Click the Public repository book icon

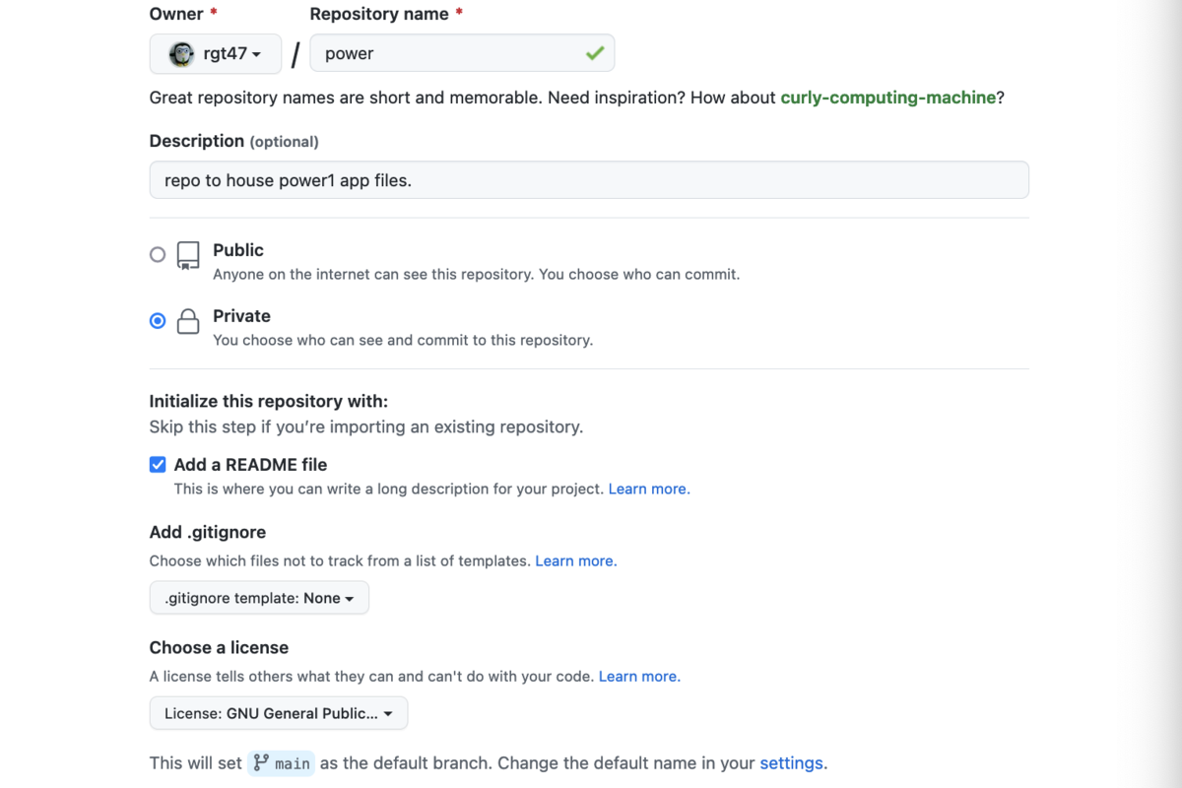[x=188, y=256]
